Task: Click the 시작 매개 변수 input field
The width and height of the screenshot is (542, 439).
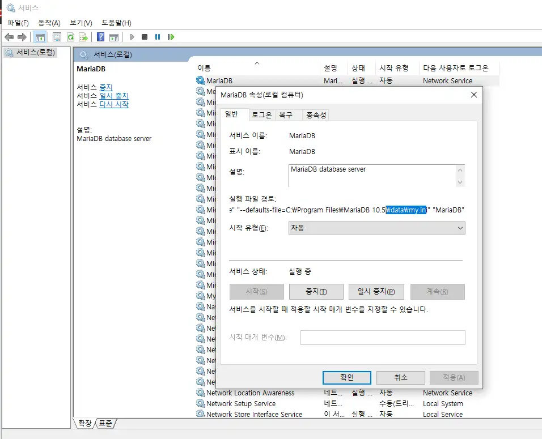Action: click(383, 338)
